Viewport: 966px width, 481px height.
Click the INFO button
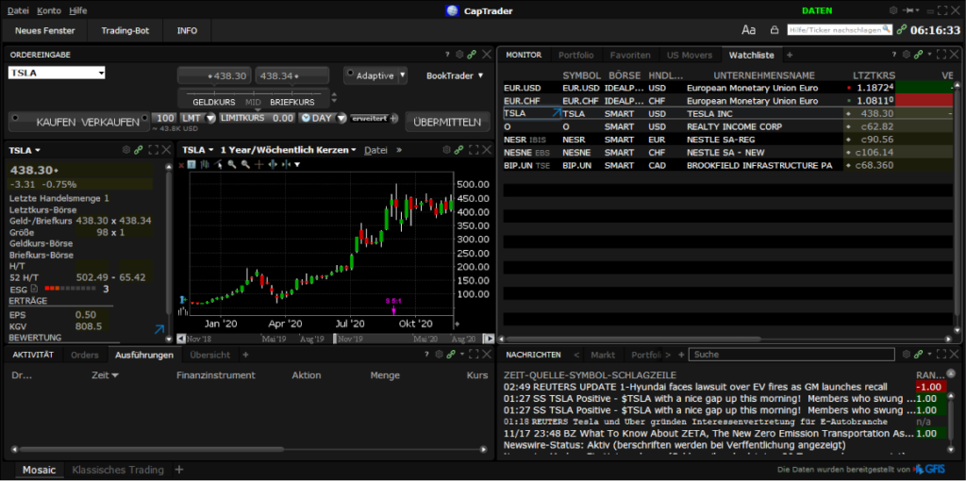click(x=188, y=30)
